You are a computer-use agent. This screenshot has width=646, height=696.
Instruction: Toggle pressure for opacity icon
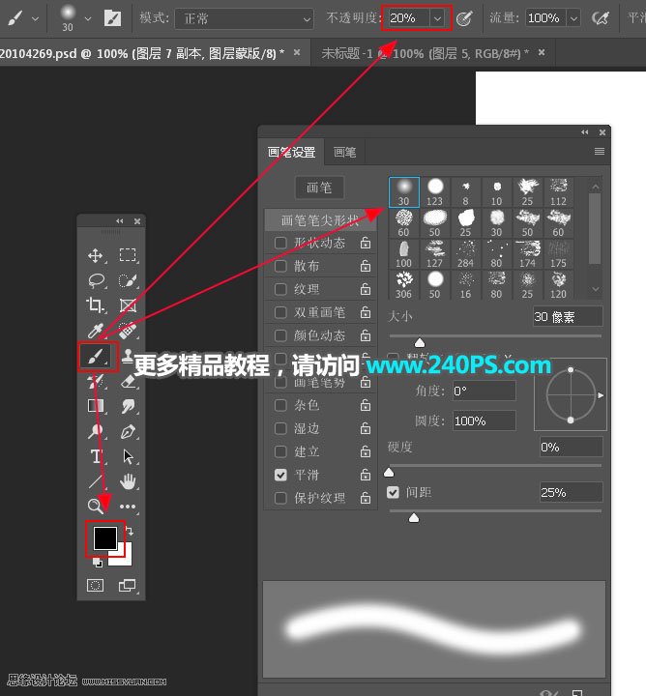pos(464,18)
